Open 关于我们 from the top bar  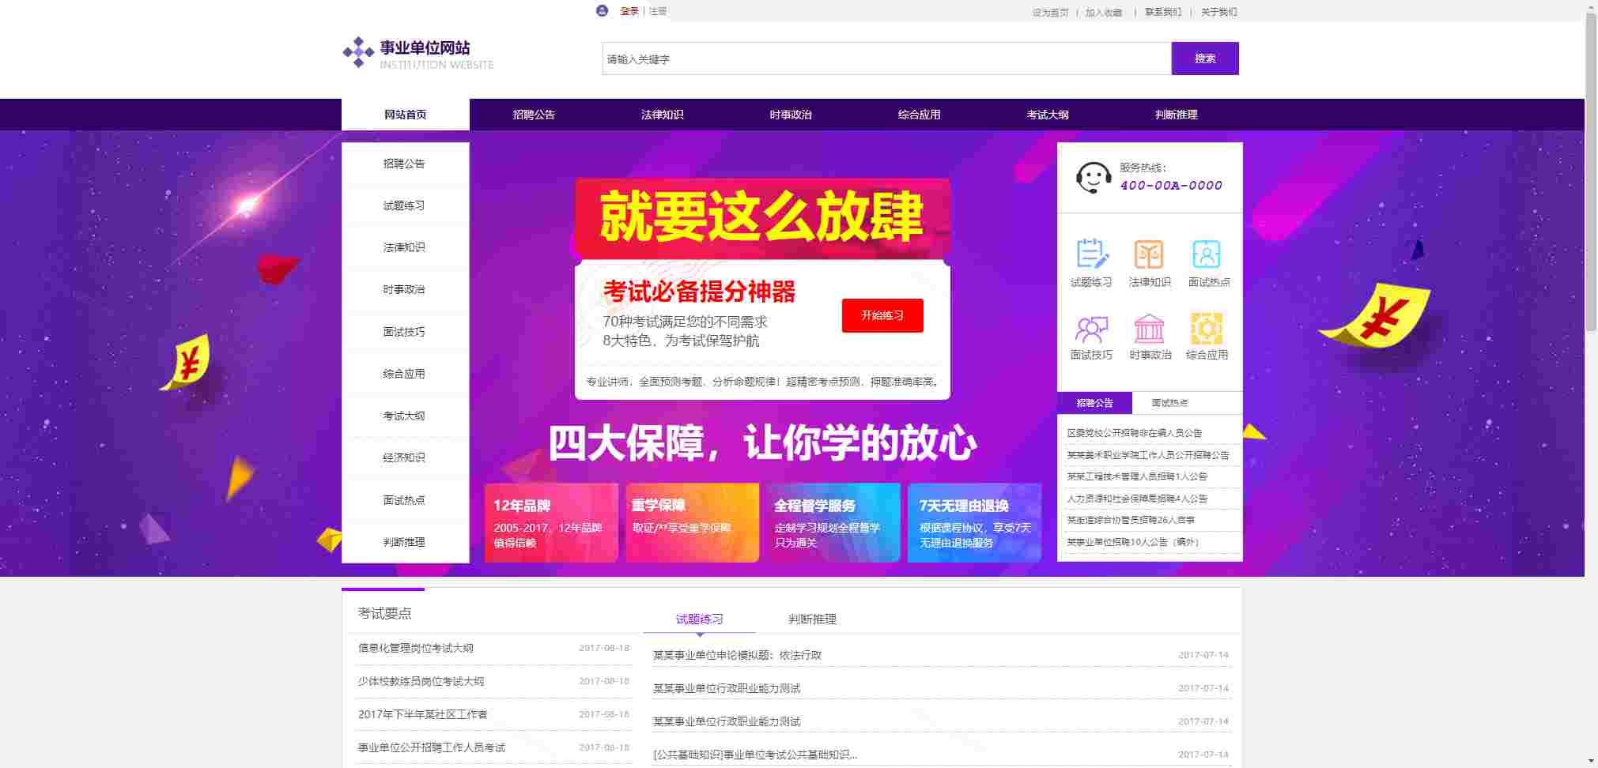tap(1219, 12)
